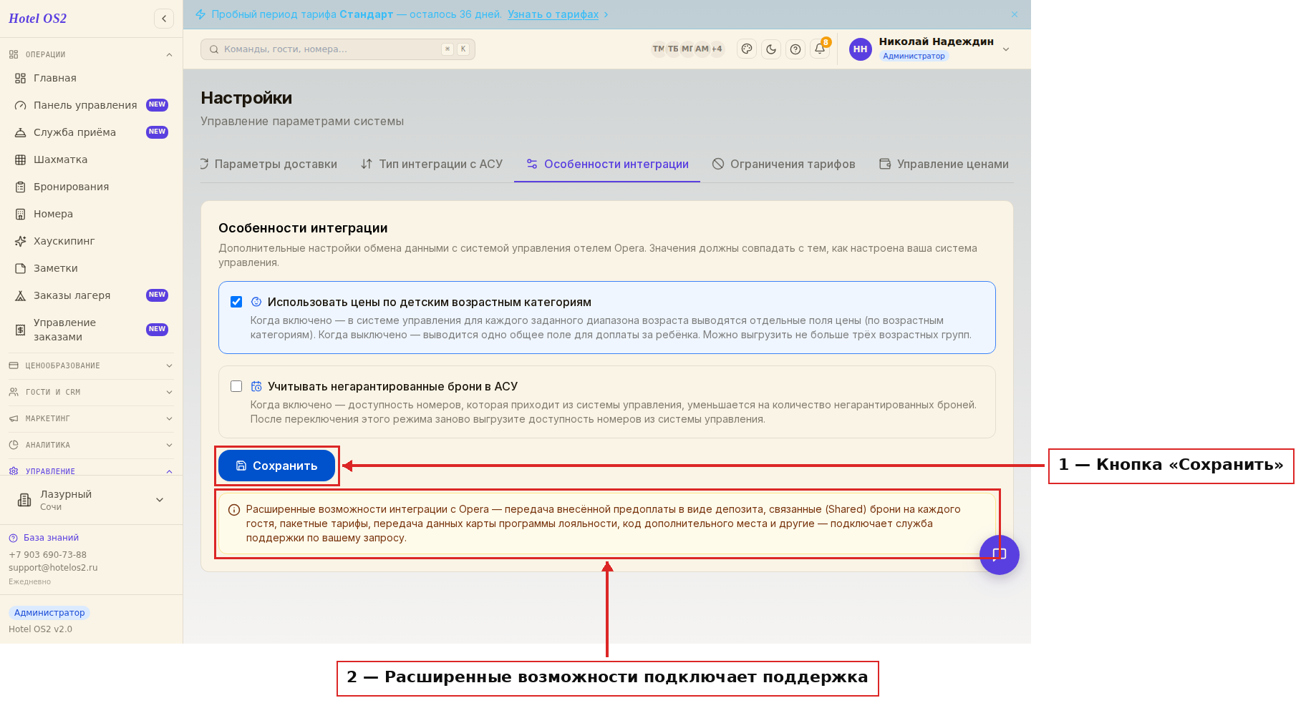Open the Управление ценами tab
Image resolution: width=1311 pixels, height=713 pixels.
(x=944, y=164)
